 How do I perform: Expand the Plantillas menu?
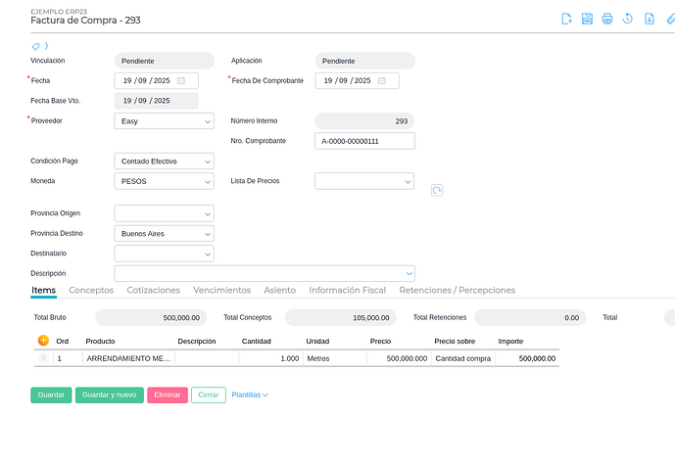pyautogui.click(x=250, y=395)
